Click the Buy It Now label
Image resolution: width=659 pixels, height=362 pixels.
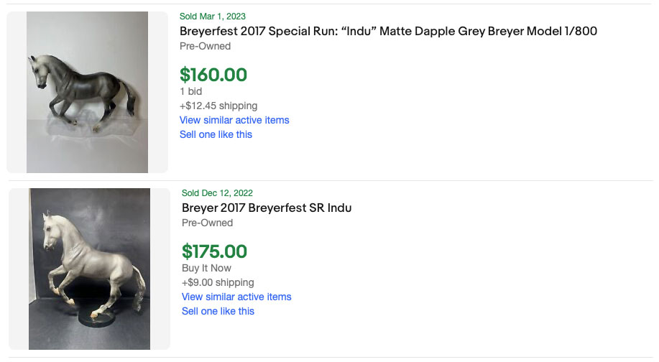(206, 268)
